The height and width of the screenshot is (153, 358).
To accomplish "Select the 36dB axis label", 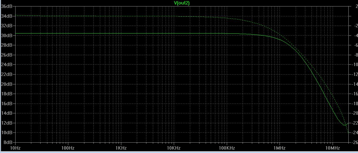I will [7, 6].
